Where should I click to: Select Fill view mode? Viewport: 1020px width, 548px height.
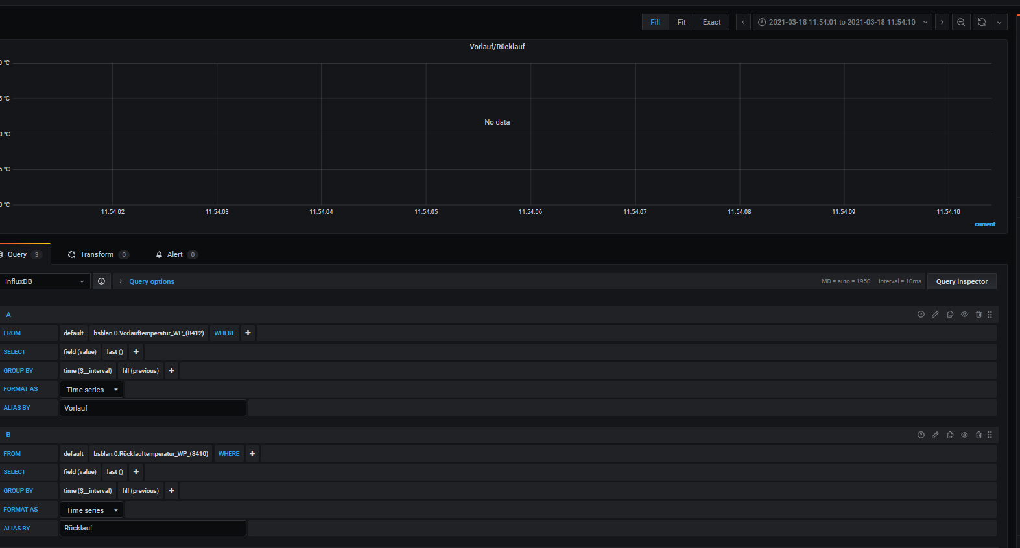coord(656,22)
